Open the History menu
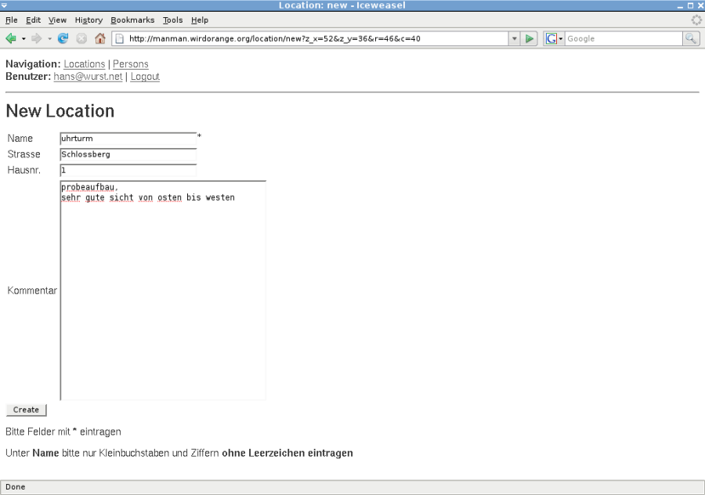This screenshot has width=705, height=495. [x=89, y=20]
